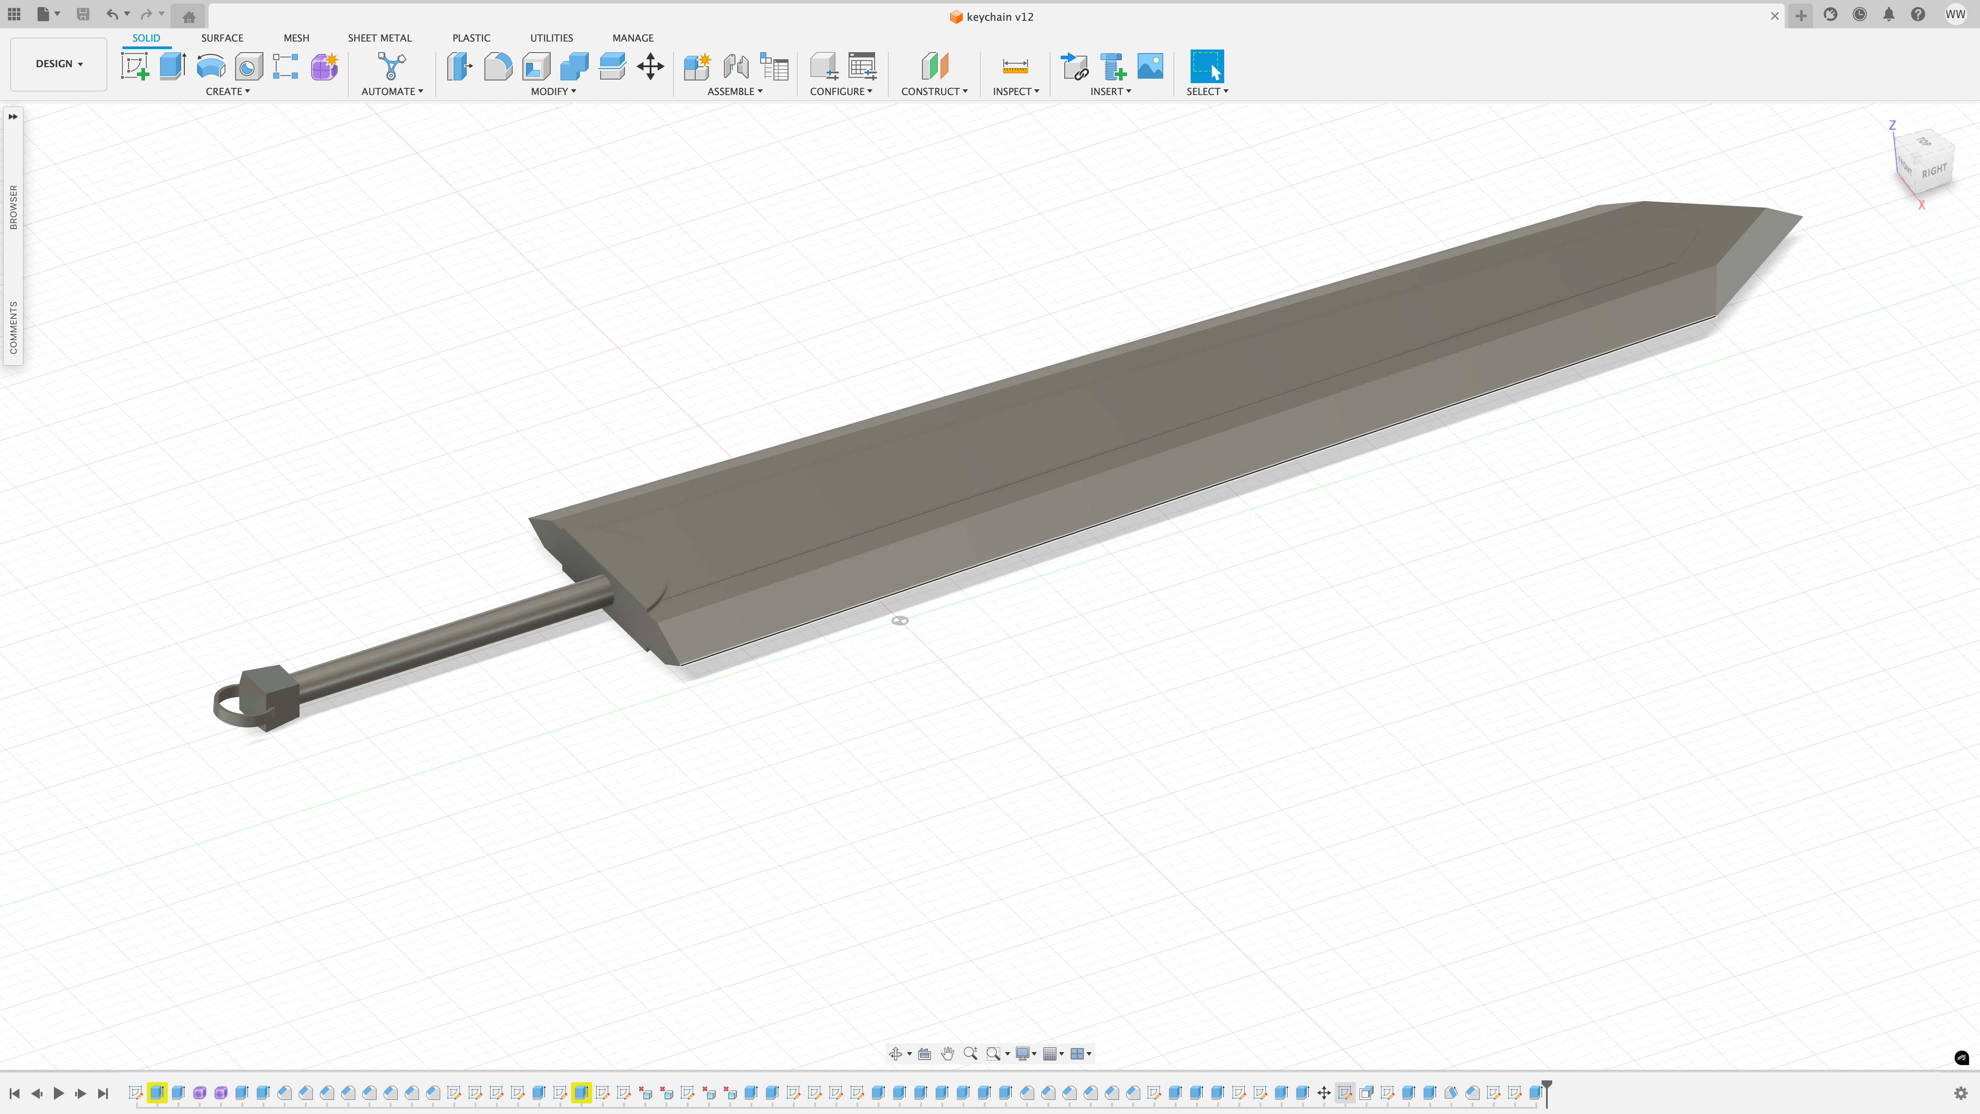The image size is (1980, 1114).
Task: Open timeline settings gear
Action: coord(1960,1092)
